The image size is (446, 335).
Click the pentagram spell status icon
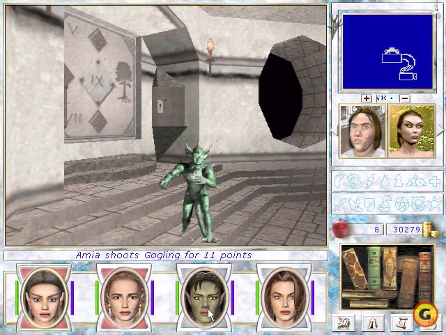pos(401,204)
